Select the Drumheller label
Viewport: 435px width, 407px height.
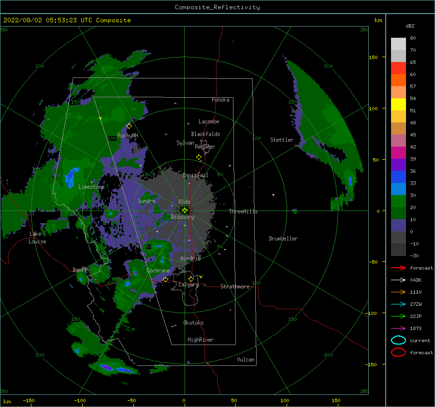(x=283, y=239)
